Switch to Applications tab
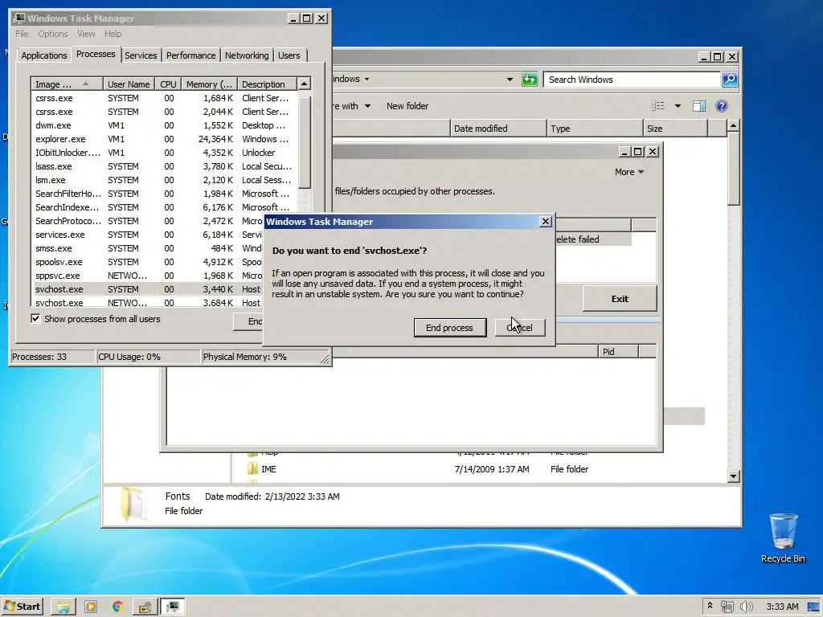823x617 pixels. (x=44, y=55)
